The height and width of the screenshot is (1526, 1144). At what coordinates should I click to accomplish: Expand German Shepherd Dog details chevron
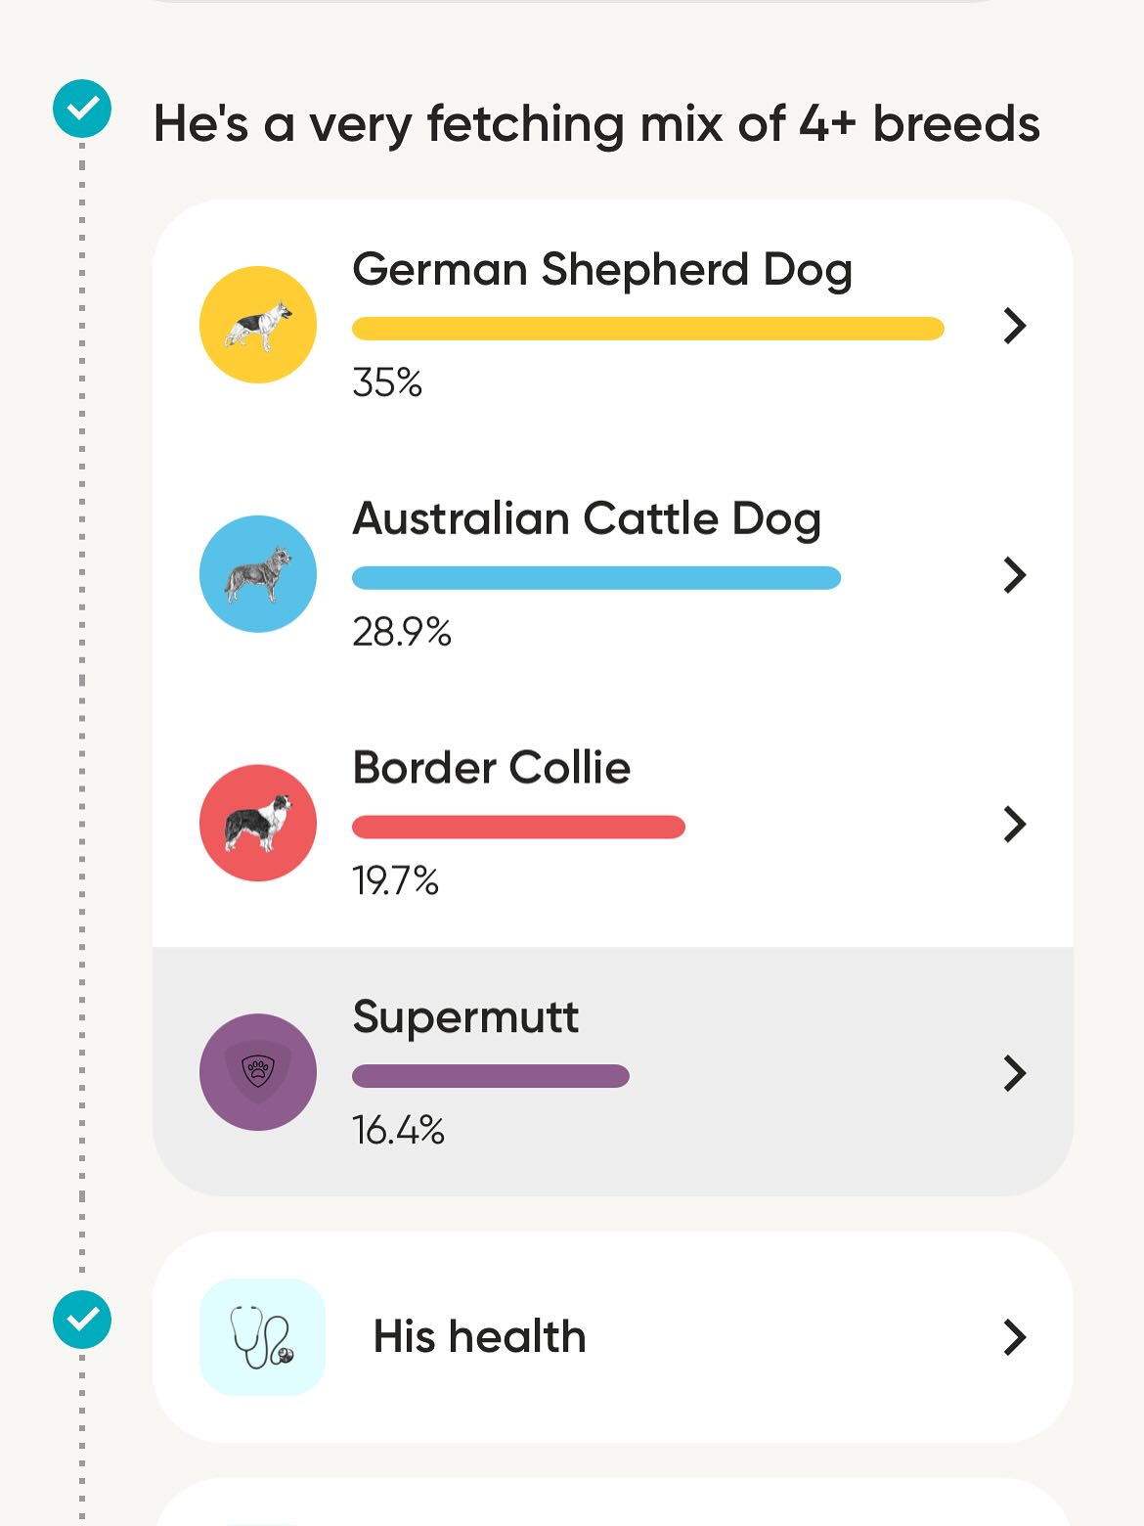pyautogui.click(x=1015, y=326)
